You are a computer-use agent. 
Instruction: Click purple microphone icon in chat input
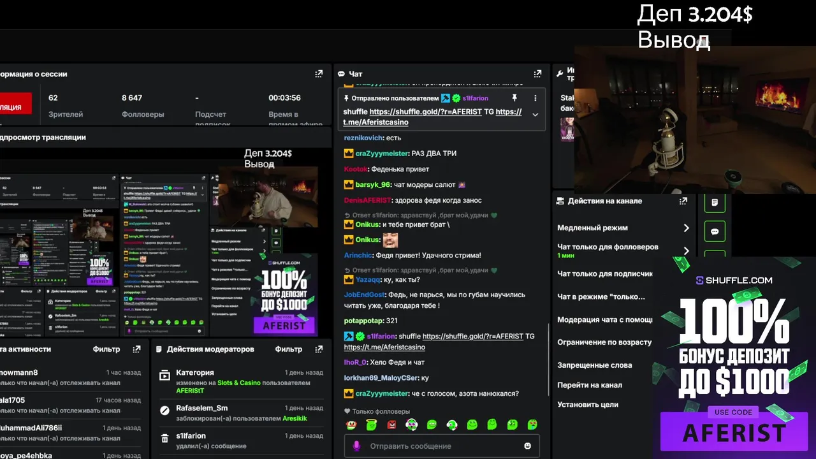pos(357,446)
